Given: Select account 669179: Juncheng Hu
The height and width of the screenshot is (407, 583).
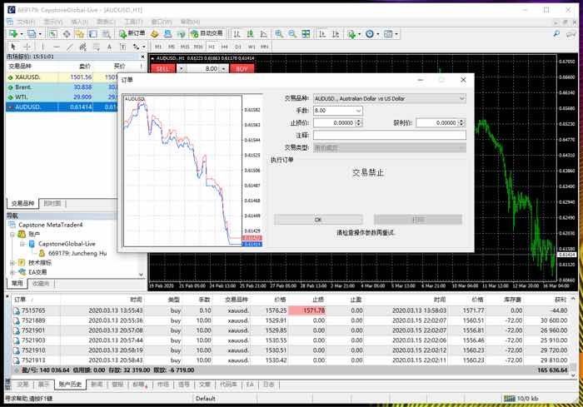Looking at the screenshot, I should [x=77, y=252].
